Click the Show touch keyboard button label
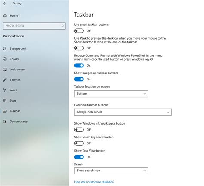 tap(94, 137)
